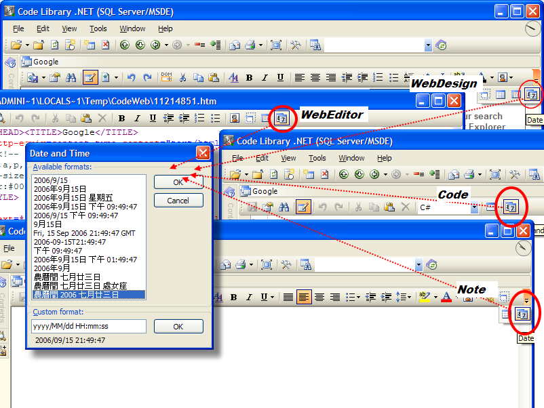This screenshot has width=544, height=408.
Task: Click the OK button beside the Custom format field
Action: tap(178, 327)
